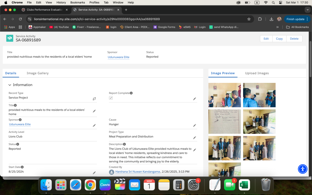The image size is (312, 195).
Task: Launch Microsoft Excel from the Dock
Action: coord(244,185)
